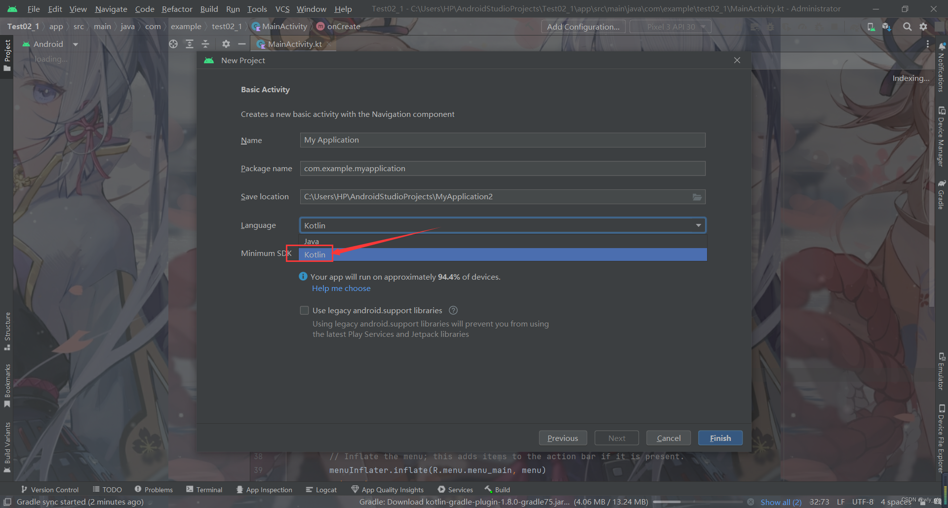Open Tools menu
This screenshot has height=508, width=948.
click(257, 9)
